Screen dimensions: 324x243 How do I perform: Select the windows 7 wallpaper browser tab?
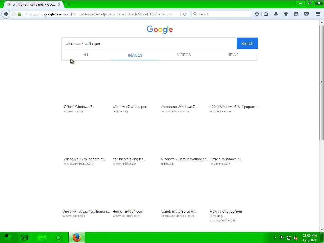click(34, 4)
